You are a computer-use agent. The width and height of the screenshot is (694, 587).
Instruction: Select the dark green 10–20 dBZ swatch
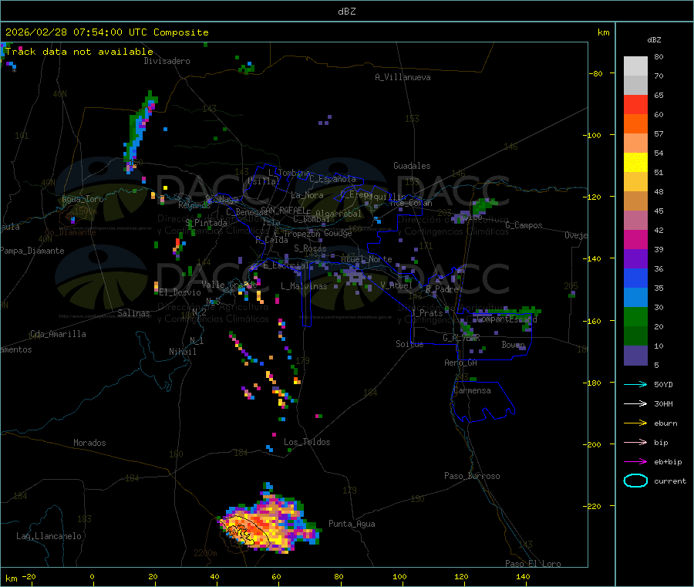(x=635, y=336)
